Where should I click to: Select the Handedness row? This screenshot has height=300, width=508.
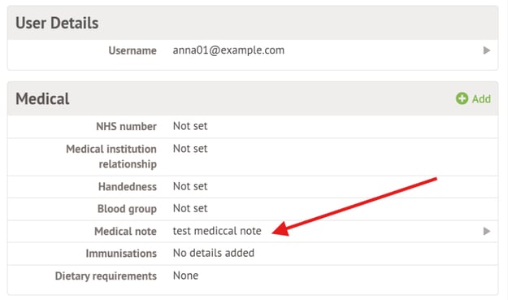253,187
